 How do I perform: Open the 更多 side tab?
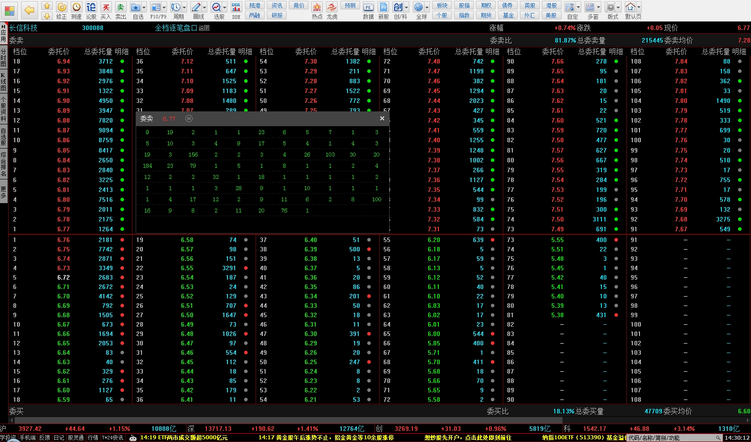4,192
